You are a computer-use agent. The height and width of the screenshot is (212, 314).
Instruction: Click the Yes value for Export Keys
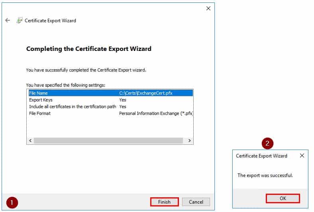[x=123, y=100]
